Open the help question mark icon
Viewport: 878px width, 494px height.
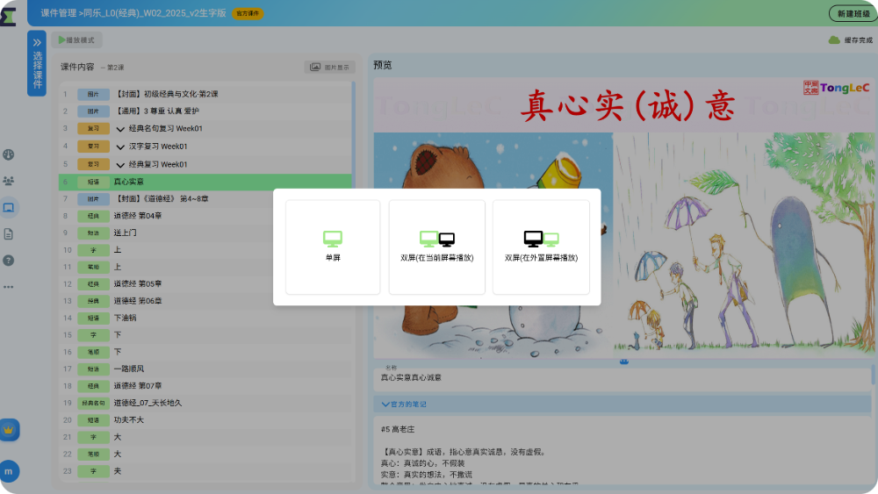pos(9,260)
